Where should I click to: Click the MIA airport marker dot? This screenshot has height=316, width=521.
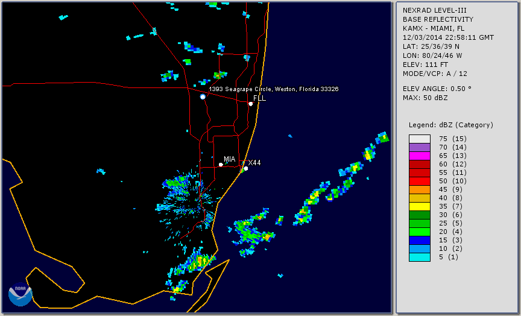coord(221,165)
